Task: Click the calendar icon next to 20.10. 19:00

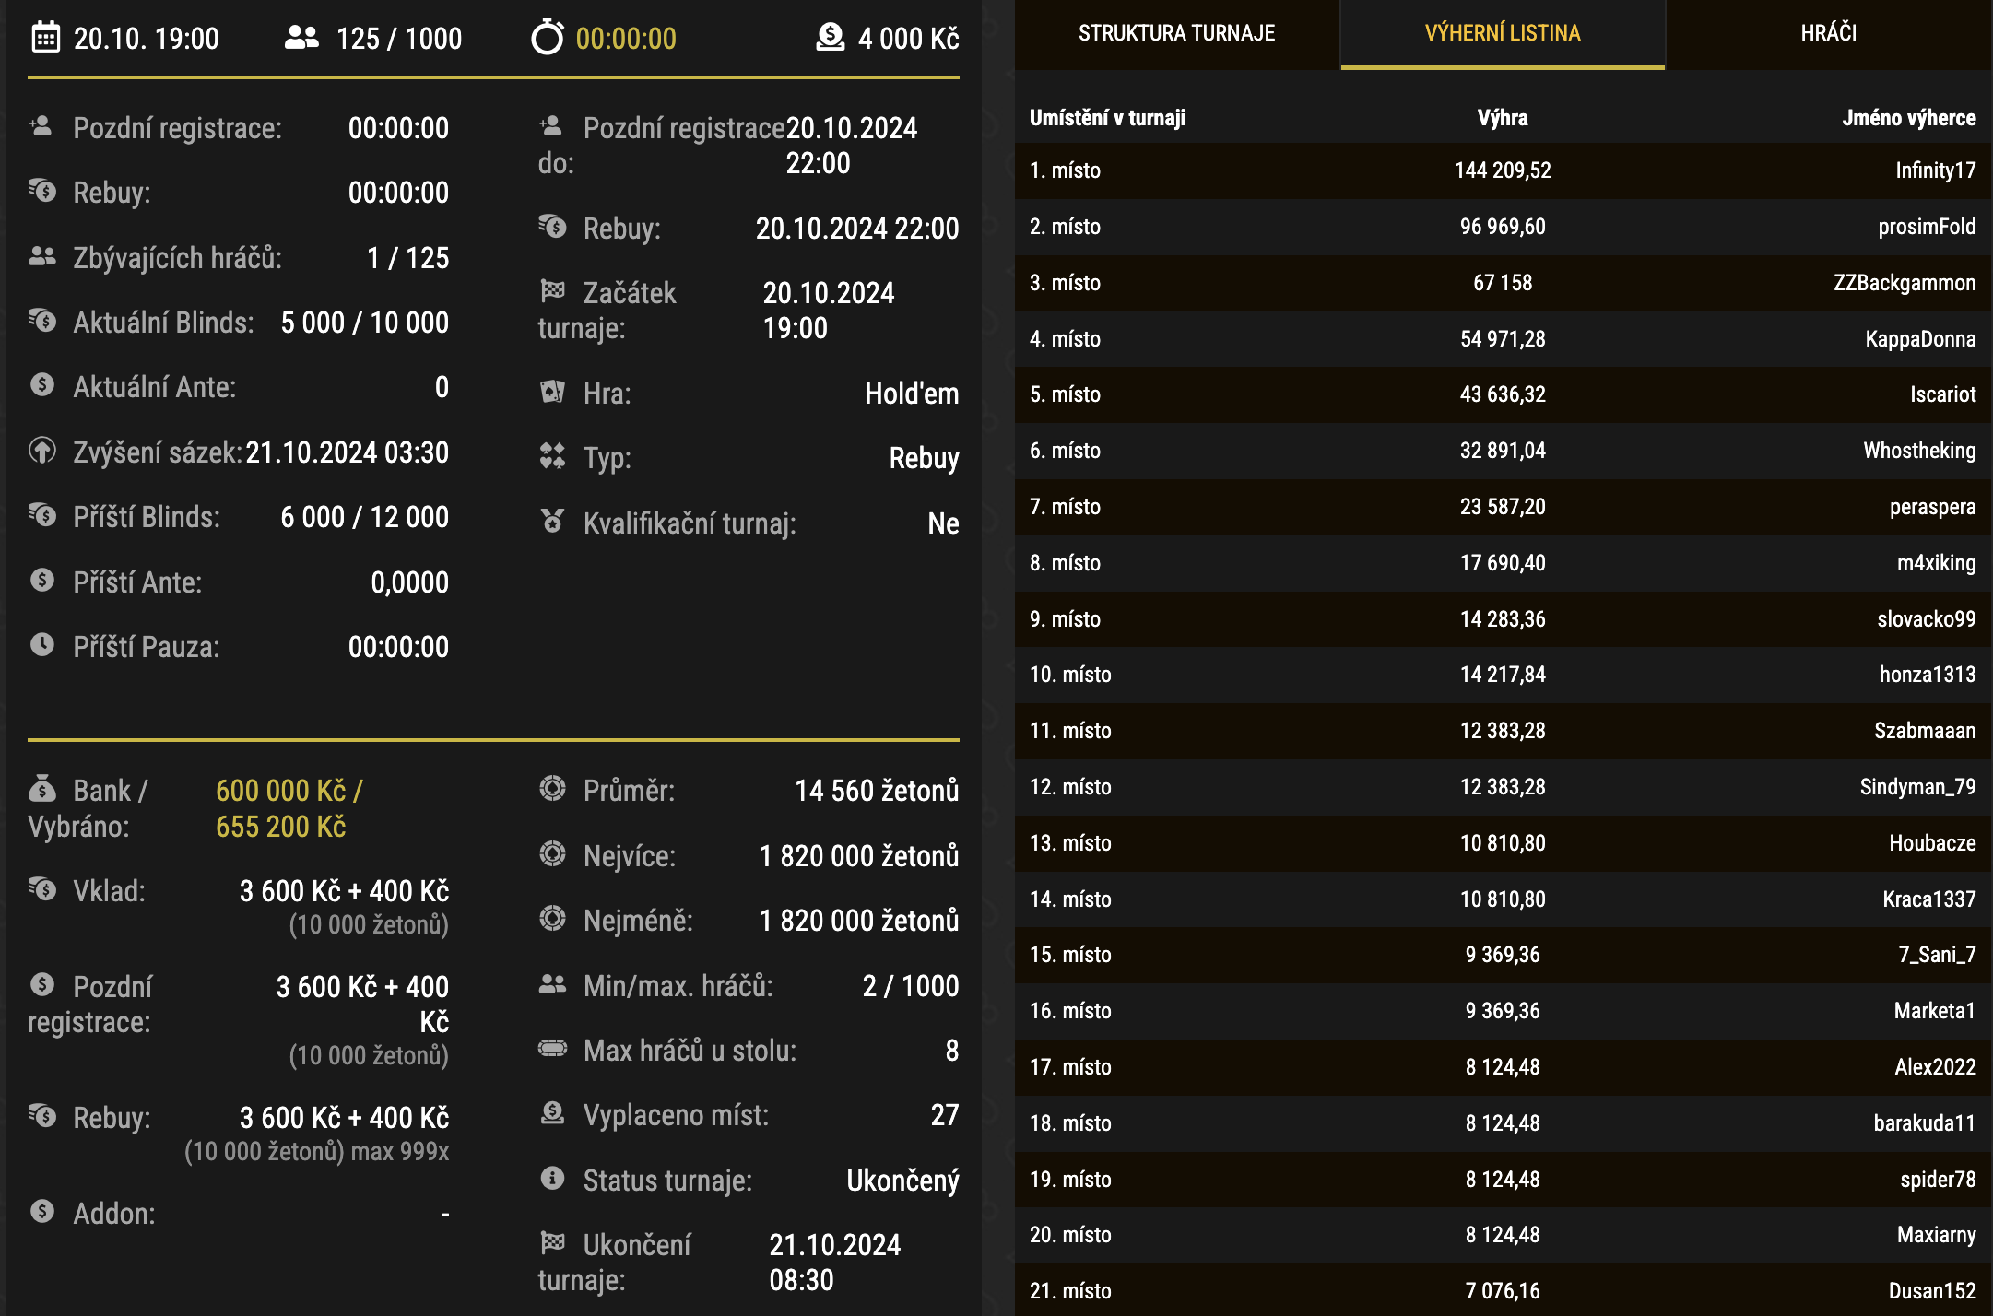Action: pyautogui.click(x=45, y=38)
